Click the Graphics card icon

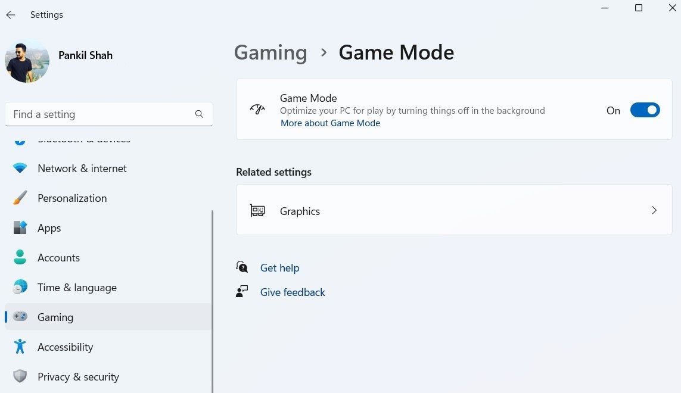tap(257, 211)
